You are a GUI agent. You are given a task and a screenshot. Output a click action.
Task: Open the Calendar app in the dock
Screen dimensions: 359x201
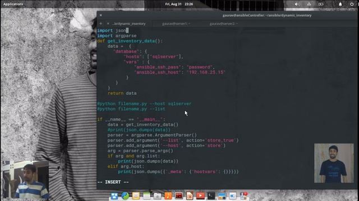146,196
